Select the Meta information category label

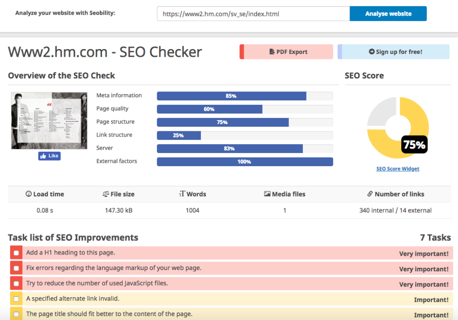(x=119, y=96)
